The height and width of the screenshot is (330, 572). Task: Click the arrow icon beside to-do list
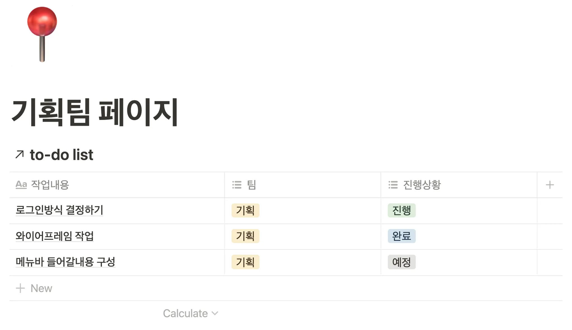click(x=20, y=154)
